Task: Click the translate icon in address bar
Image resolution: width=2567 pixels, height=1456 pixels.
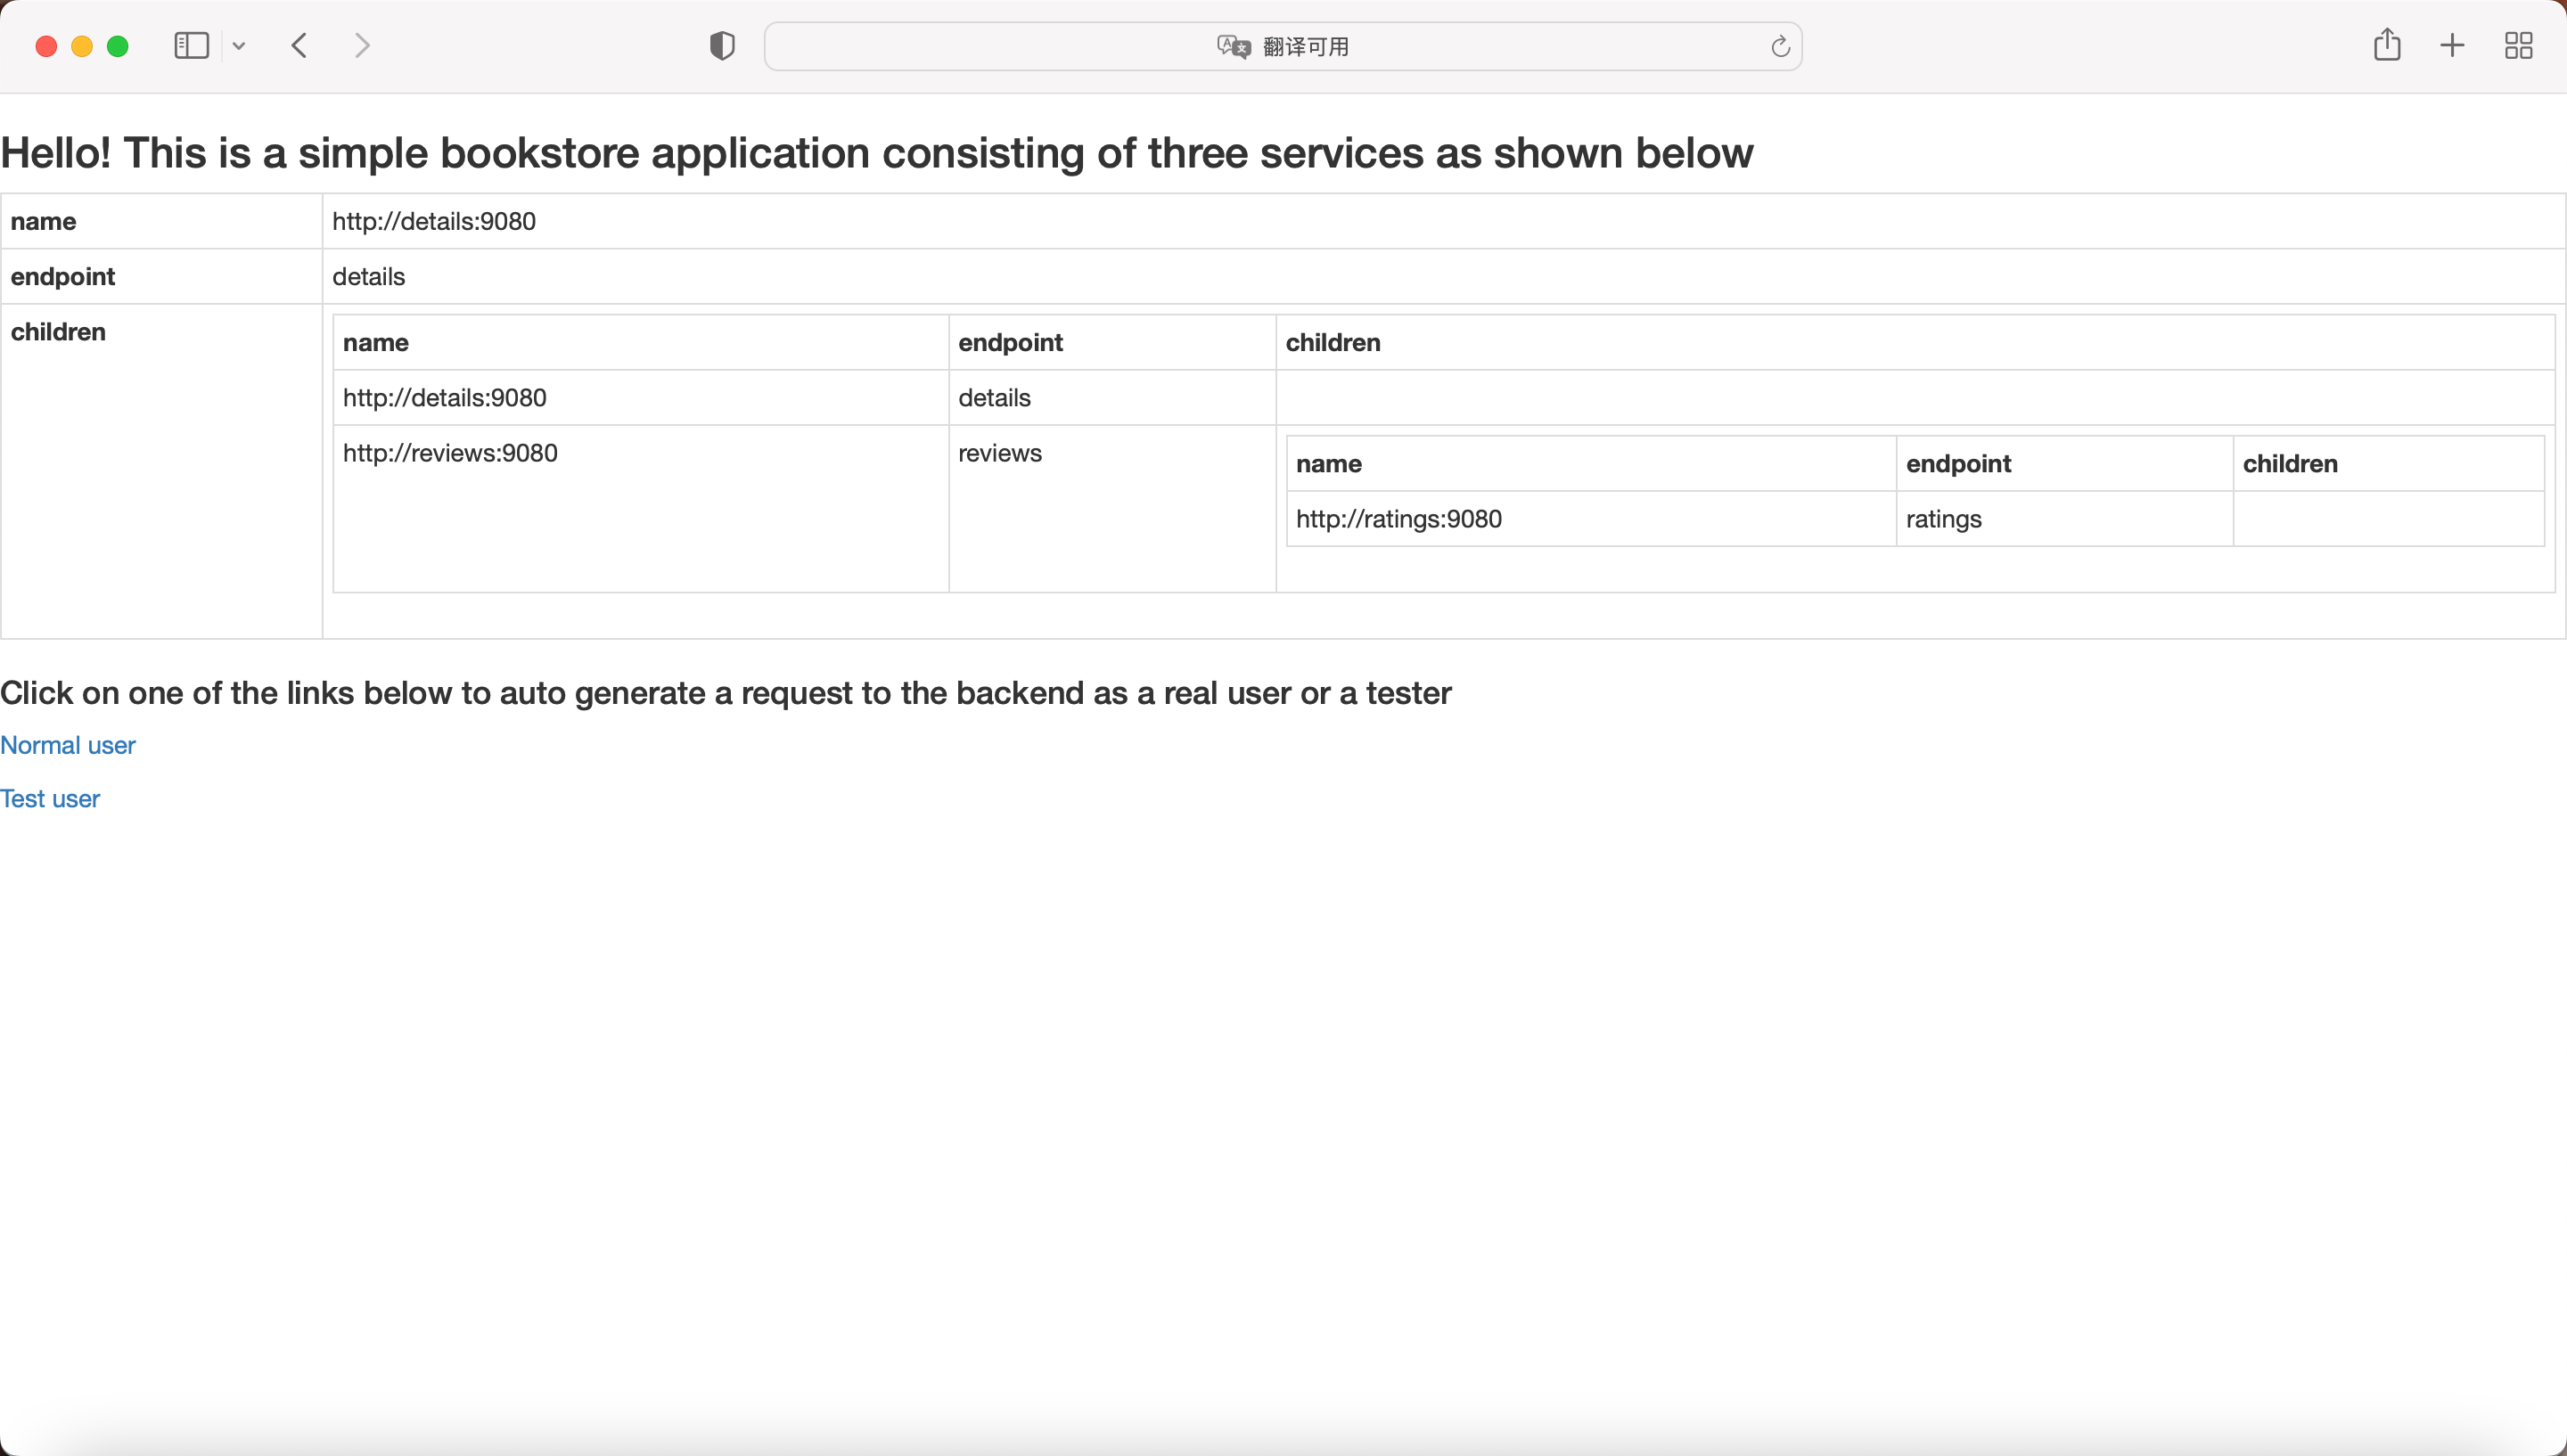Action: (x=1233, y=47)
